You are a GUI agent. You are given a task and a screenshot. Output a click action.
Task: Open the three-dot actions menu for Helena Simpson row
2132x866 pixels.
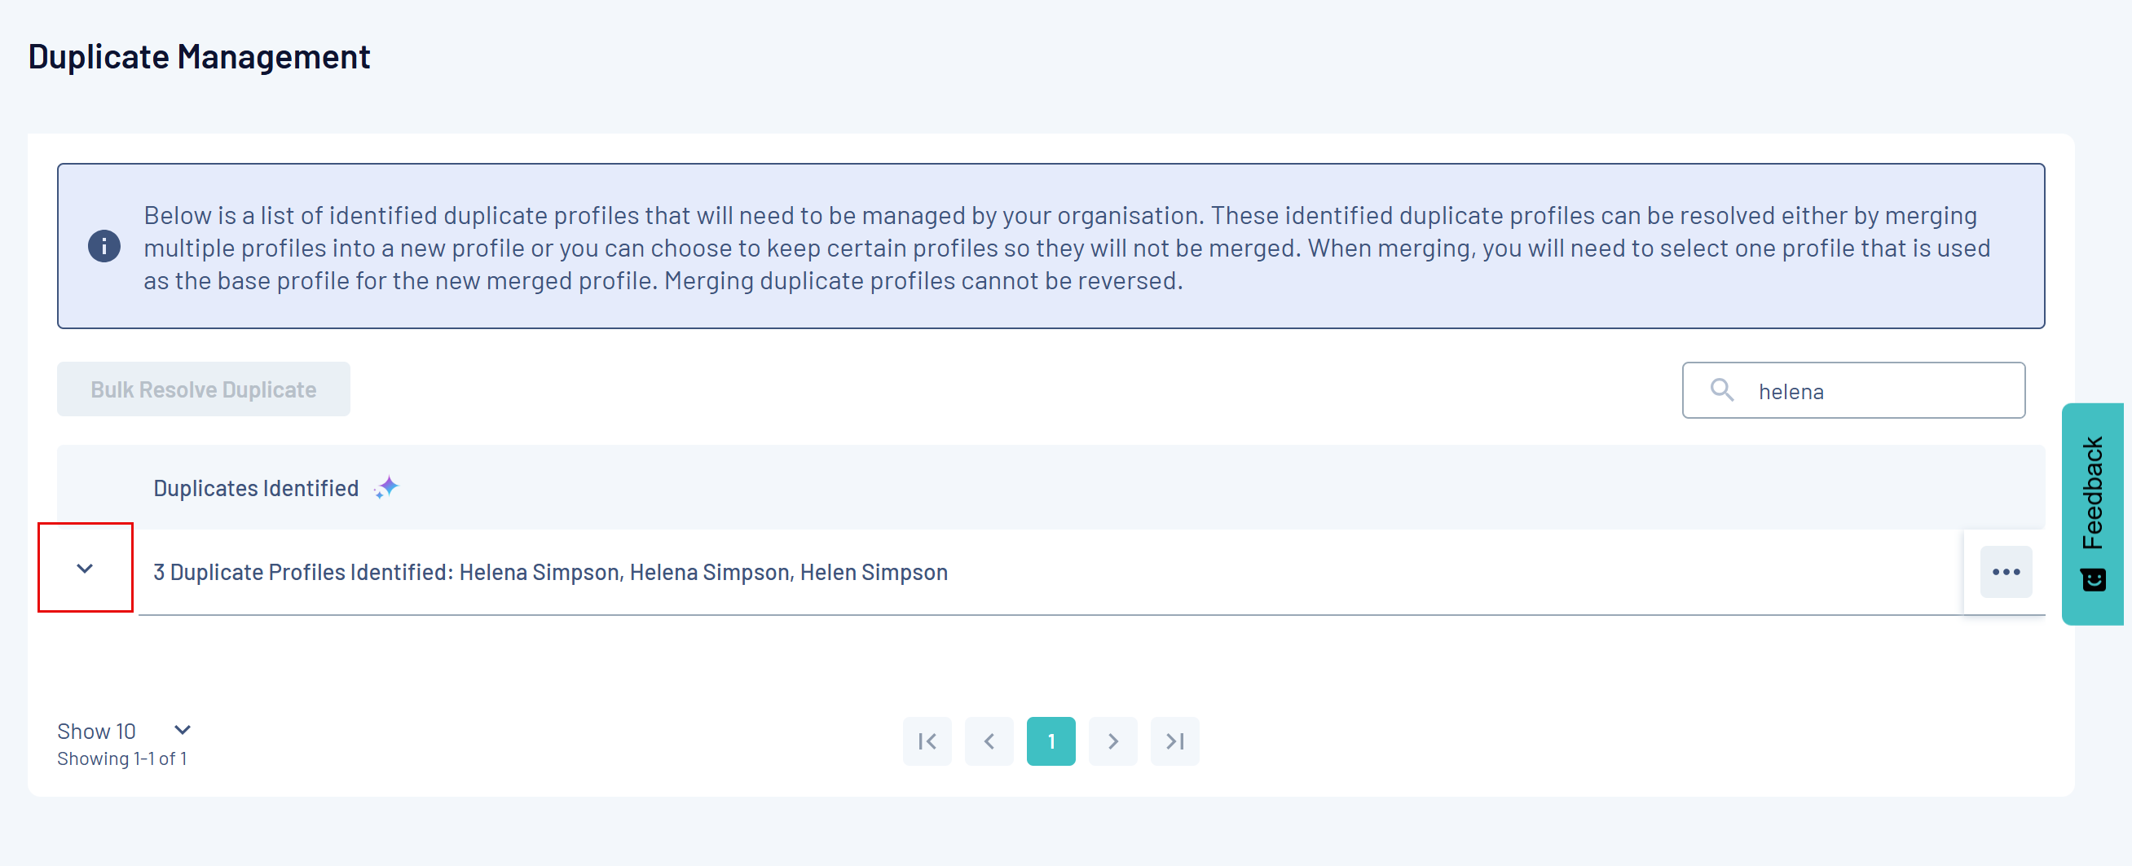pos(2006,572)
